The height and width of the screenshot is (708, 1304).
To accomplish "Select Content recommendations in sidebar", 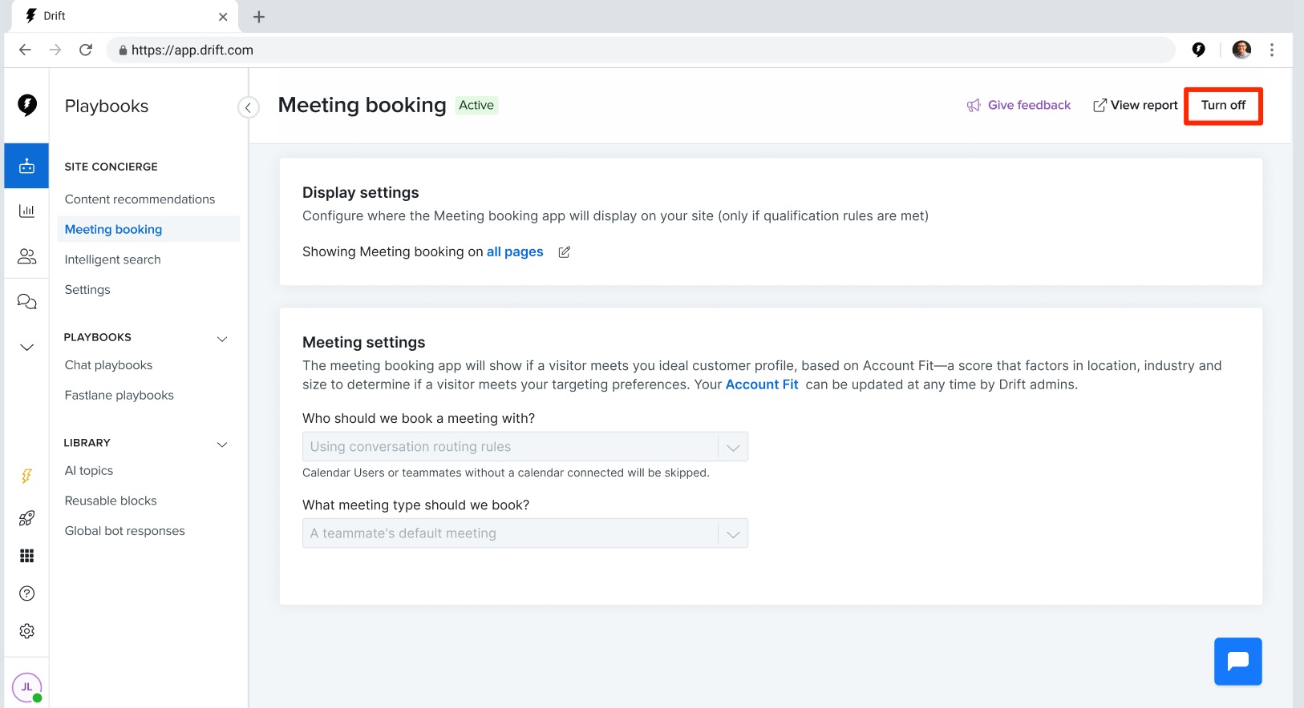I will coord(140,199).
